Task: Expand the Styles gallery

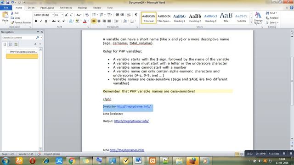Action: [x=251, y=22]
